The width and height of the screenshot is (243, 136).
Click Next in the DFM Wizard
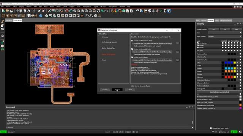point(117,90)
